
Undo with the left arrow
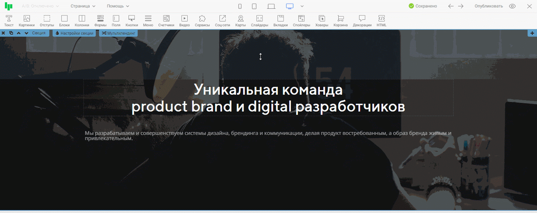[x=451, y=6]
